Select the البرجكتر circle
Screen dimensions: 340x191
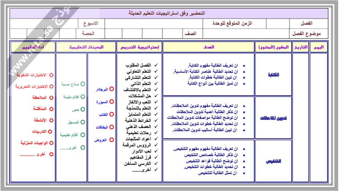(112, 89)
